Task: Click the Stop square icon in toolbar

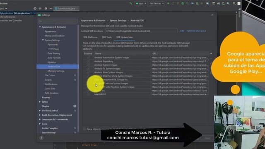Action: (202, 3)
